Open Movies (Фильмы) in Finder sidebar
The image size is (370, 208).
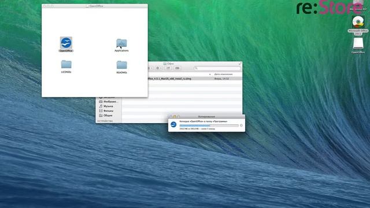click(106, 111)
